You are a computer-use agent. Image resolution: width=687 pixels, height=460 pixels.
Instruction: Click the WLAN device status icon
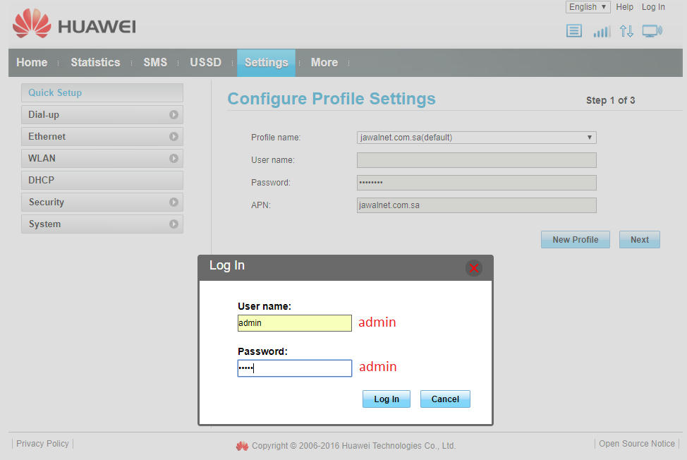652,31
